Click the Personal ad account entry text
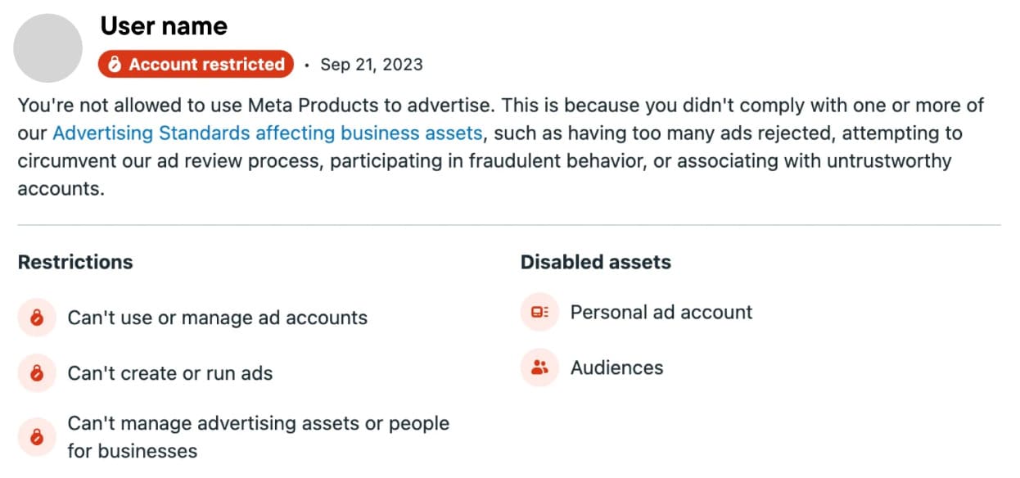Image resolution: width=1020 pixels, height=478 pixels. tap(659, 312)
